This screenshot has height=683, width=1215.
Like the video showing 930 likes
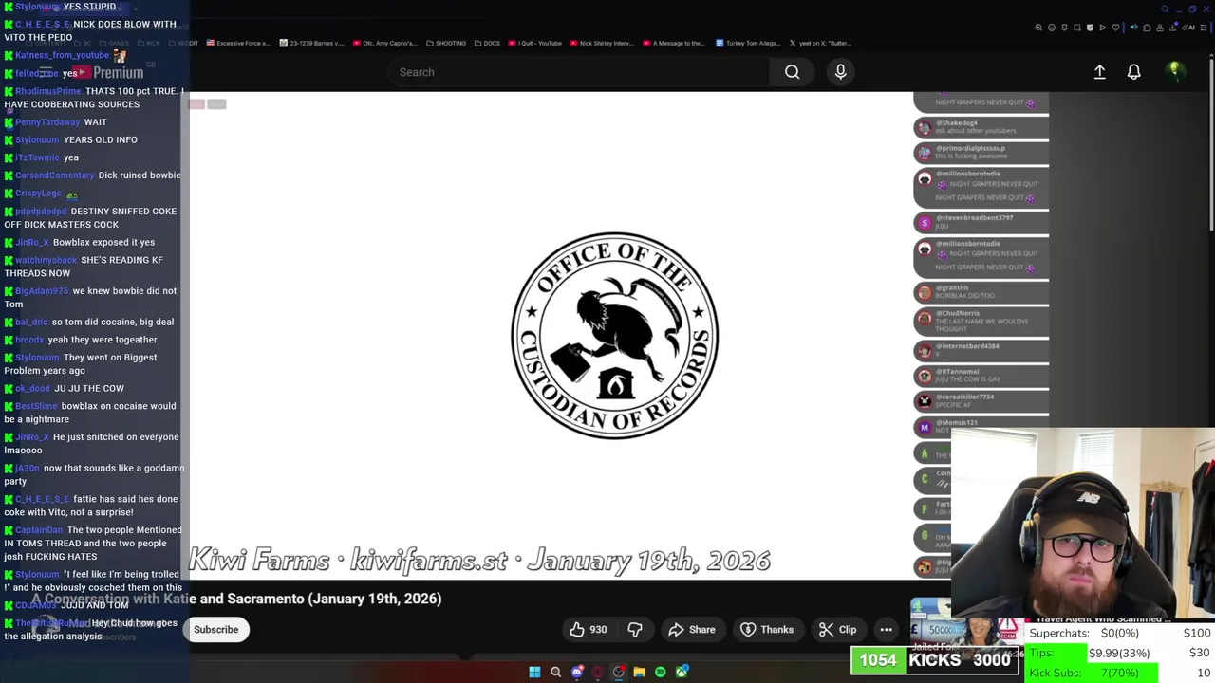pyautogui.click(x=588, y=630)
